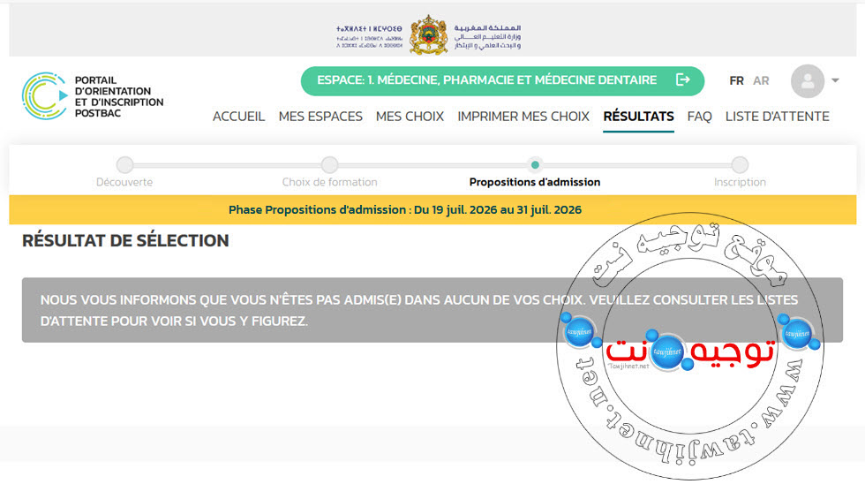This screenshot has height=484, width=865.
Task: Expand the dropdown arrow next to the avatar
Action: (835, 80)
